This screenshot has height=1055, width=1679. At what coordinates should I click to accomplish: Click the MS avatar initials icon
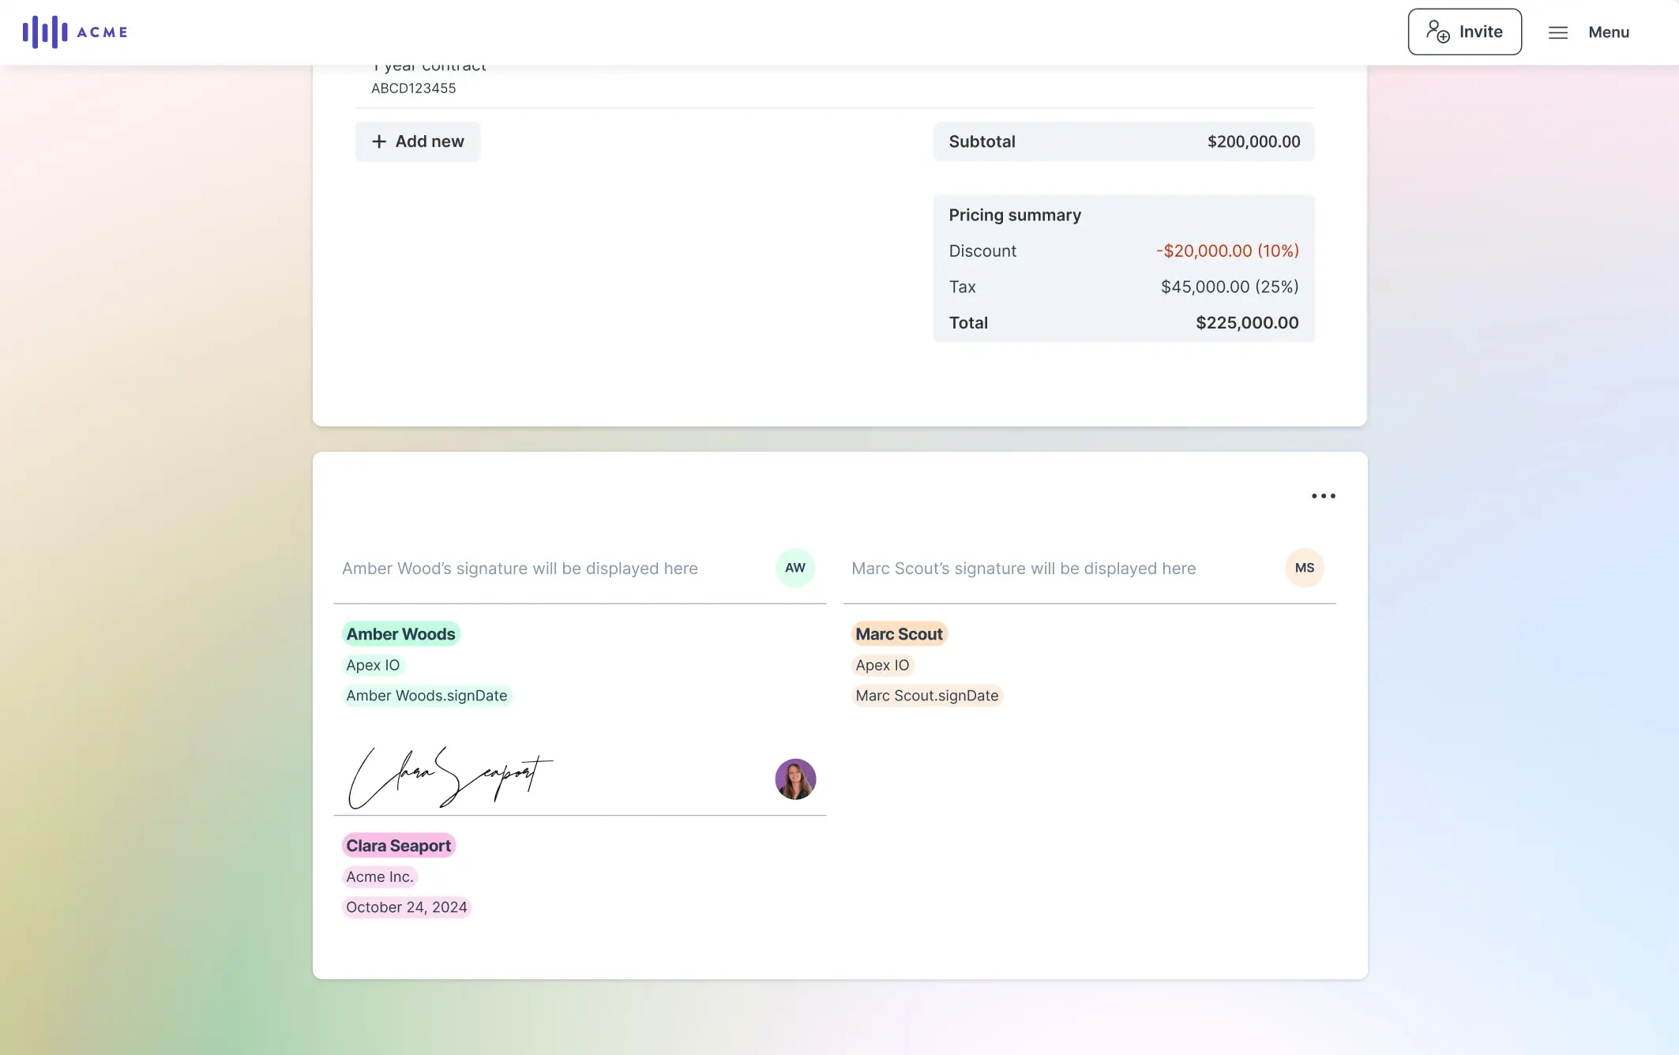coord(1305,568)
